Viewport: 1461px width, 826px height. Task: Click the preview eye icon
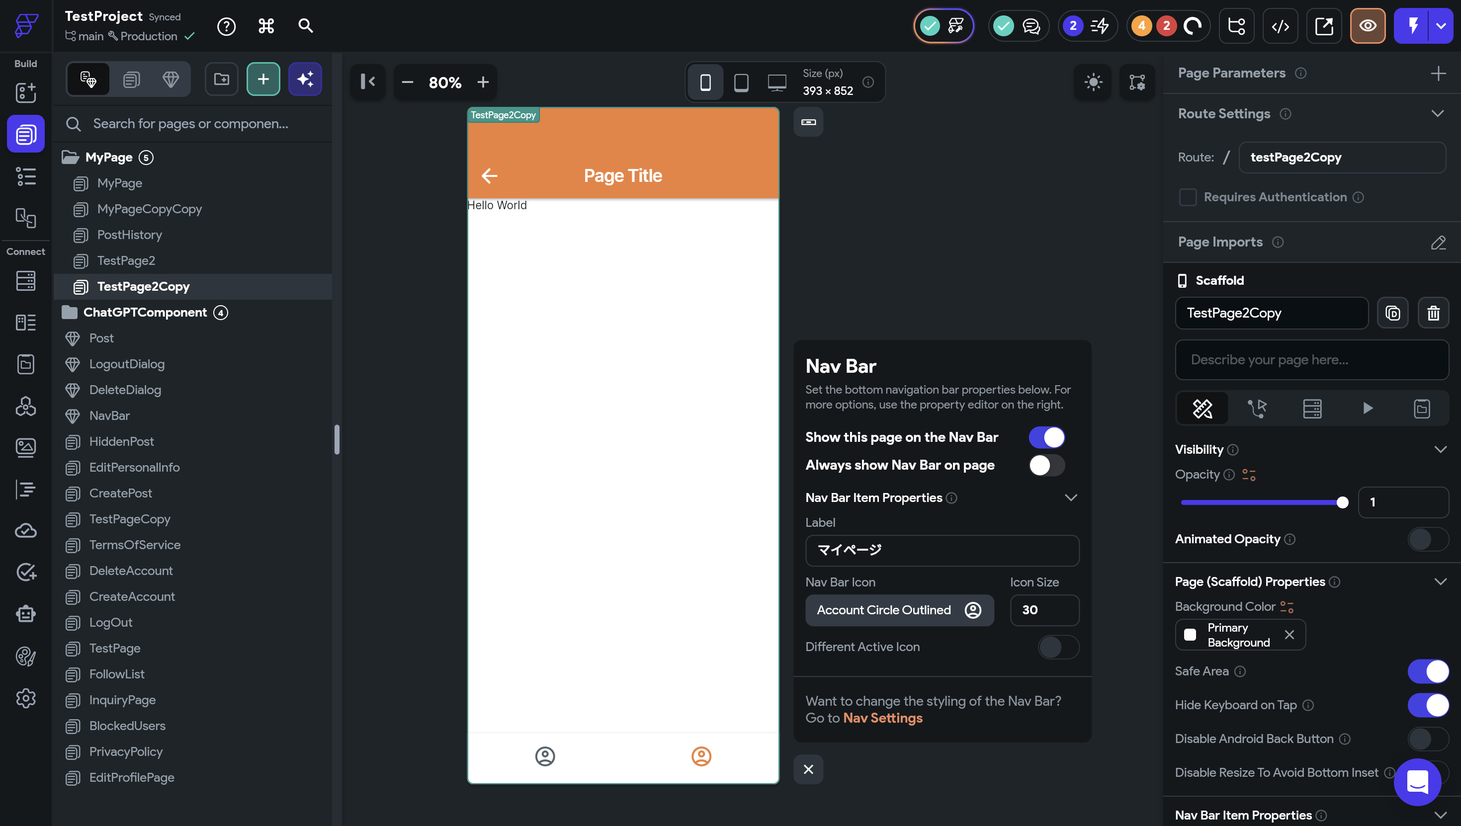click(x=1368, y=26)
